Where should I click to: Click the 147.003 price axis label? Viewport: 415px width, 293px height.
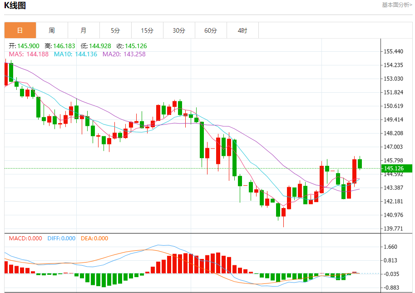pos(394,147)
